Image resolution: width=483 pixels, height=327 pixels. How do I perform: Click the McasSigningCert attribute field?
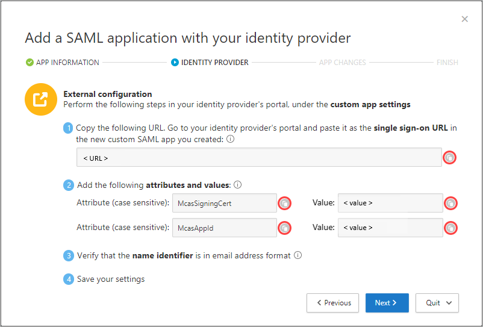pos(225,203)
